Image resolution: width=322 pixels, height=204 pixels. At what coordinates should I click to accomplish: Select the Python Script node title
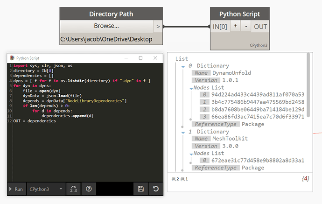tap(239, 14)
